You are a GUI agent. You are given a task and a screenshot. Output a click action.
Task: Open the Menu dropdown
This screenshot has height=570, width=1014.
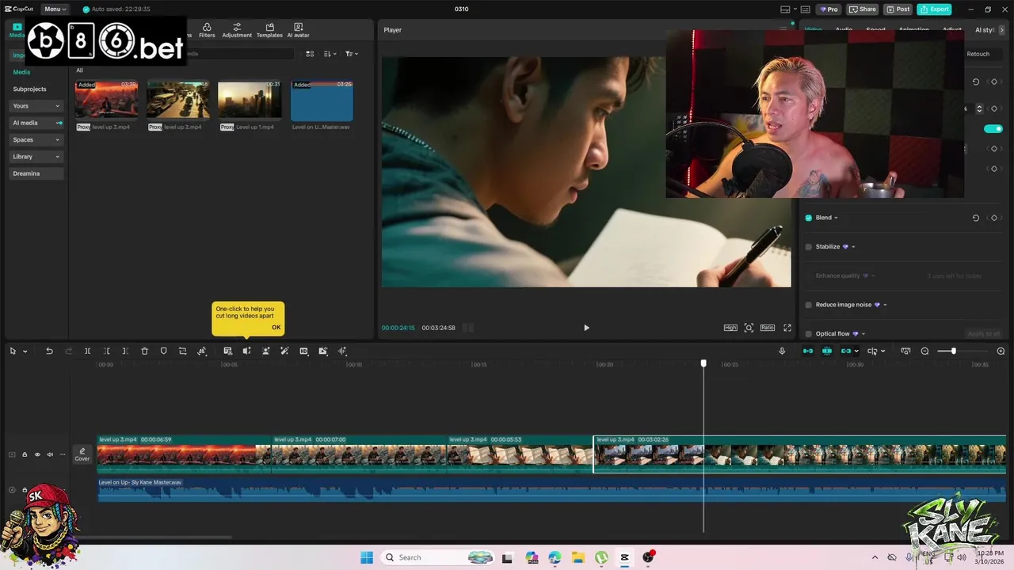pyautogui.click(x=55, y=9)
